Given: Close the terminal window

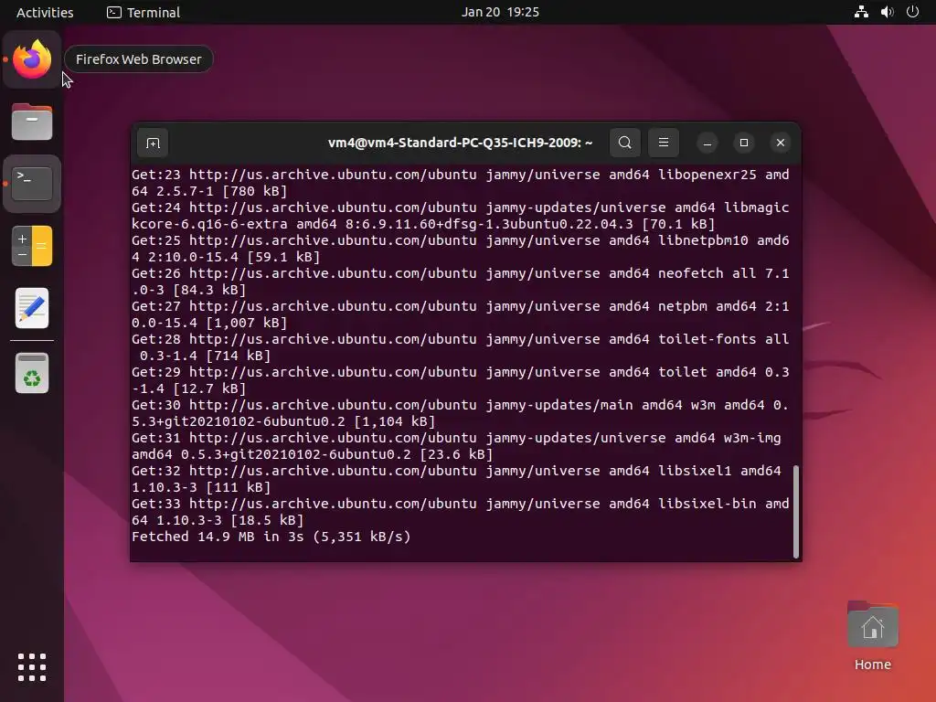Looking at the screenshot, I should 781,143.
